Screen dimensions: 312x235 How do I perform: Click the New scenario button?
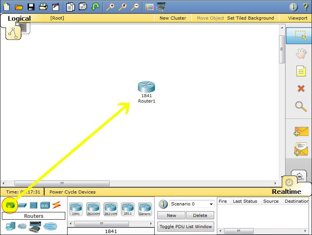click(x=171, y=215)
